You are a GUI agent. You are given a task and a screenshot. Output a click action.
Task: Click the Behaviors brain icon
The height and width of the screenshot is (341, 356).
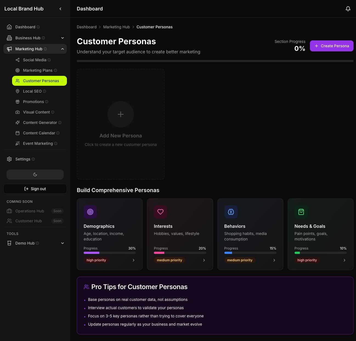231,212
